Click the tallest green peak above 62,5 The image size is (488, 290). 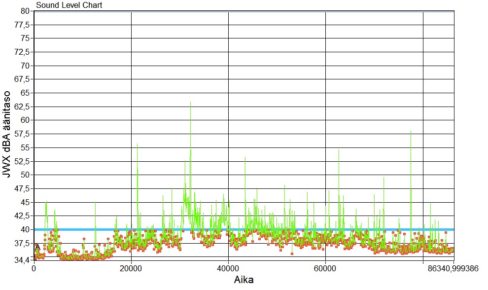(x=190, y=104)
